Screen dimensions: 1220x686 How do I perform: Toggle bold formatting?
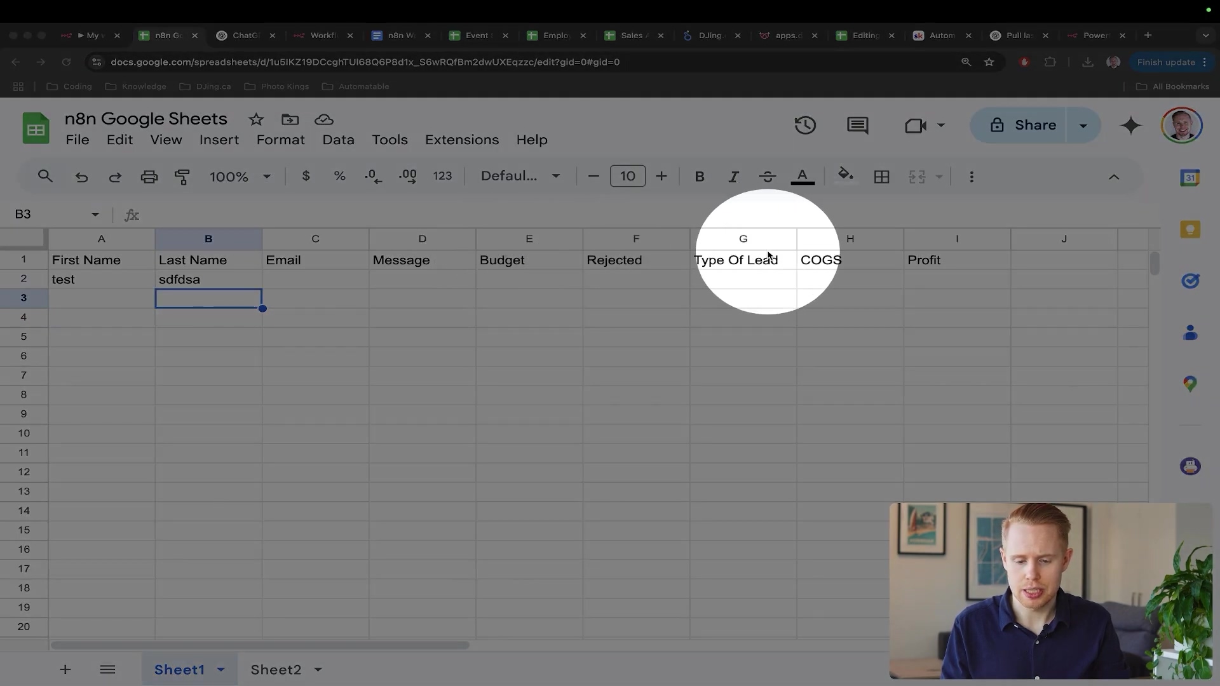(x=699, y=177)
